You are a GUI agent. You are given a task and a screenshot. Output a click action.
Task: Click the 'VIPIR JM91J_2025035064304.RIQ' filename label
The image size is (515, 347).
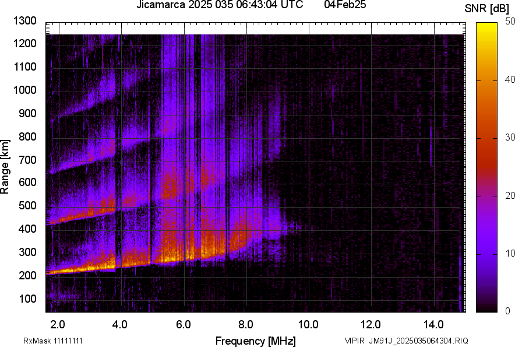[406, 341]
